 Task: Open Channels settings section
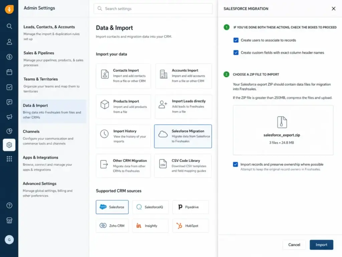click(x=53, y=137)
